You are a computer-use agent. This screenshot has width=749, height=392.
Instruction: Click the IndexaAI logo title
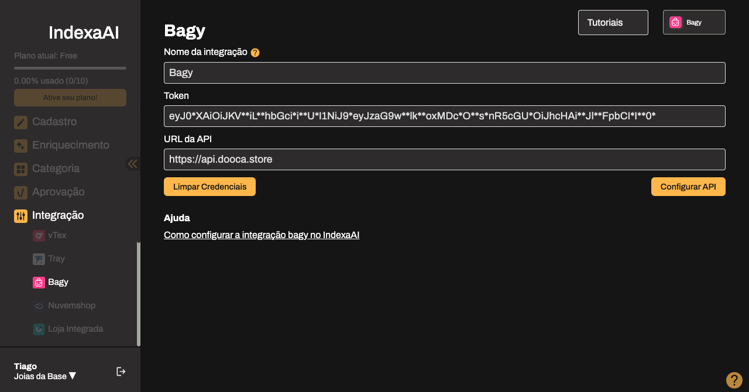84,33
